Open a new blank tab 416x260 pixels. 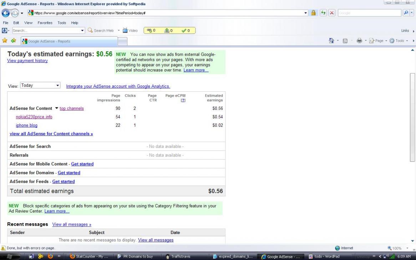tap(123, 41)
